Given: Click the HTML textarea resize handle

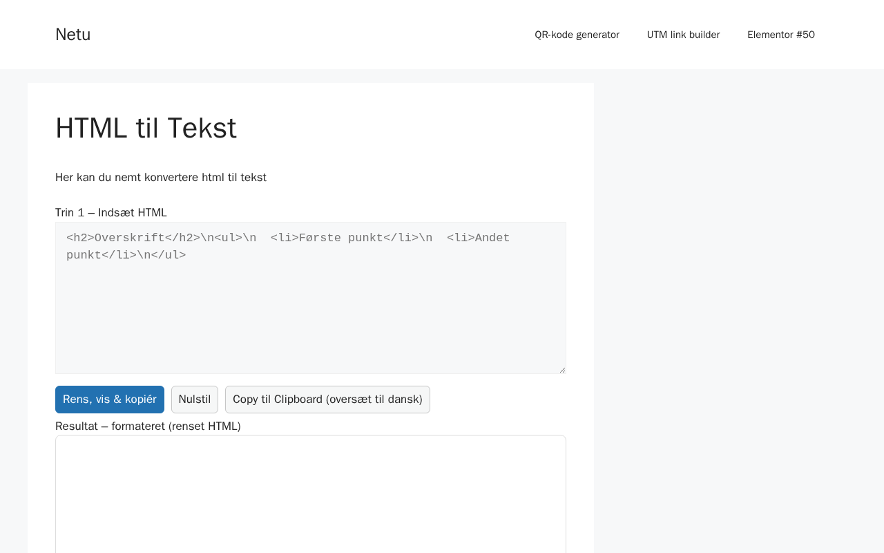Looking at the screenshot, I should [562, 370].
